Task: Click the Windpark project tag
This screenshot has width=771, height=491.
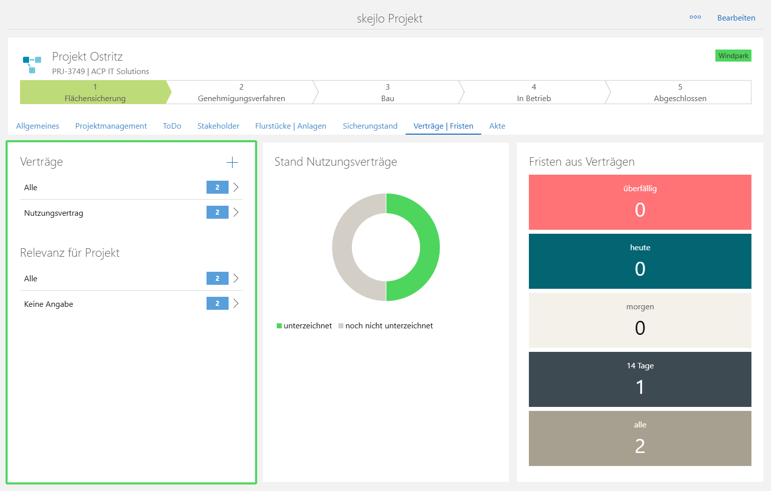Action: pos(733,56)
